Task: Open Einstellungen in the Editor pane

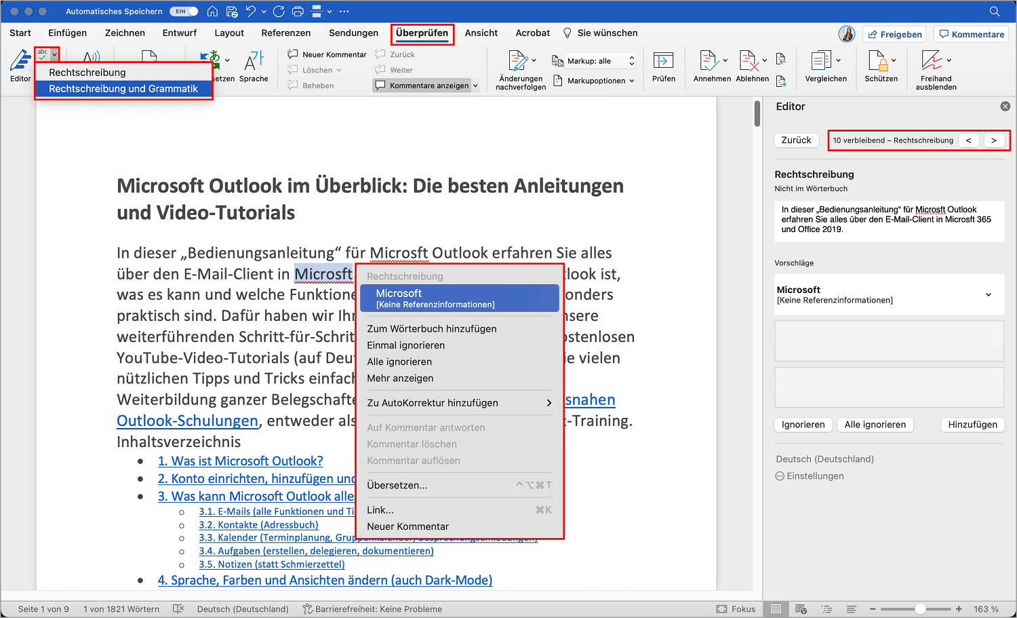Action: click(x=810, y=476)
